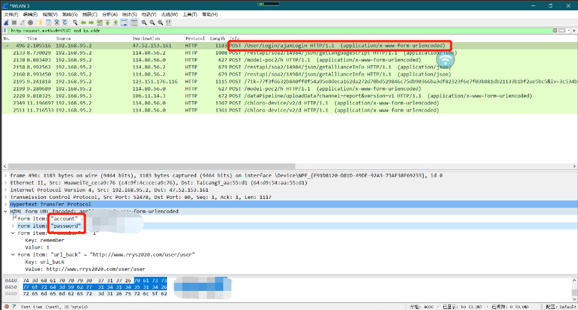Restart the current capture

pos(22,22)
